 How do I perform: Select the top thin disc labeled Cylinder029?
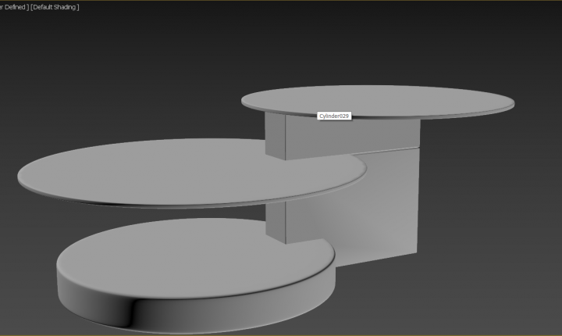point(378,102)
